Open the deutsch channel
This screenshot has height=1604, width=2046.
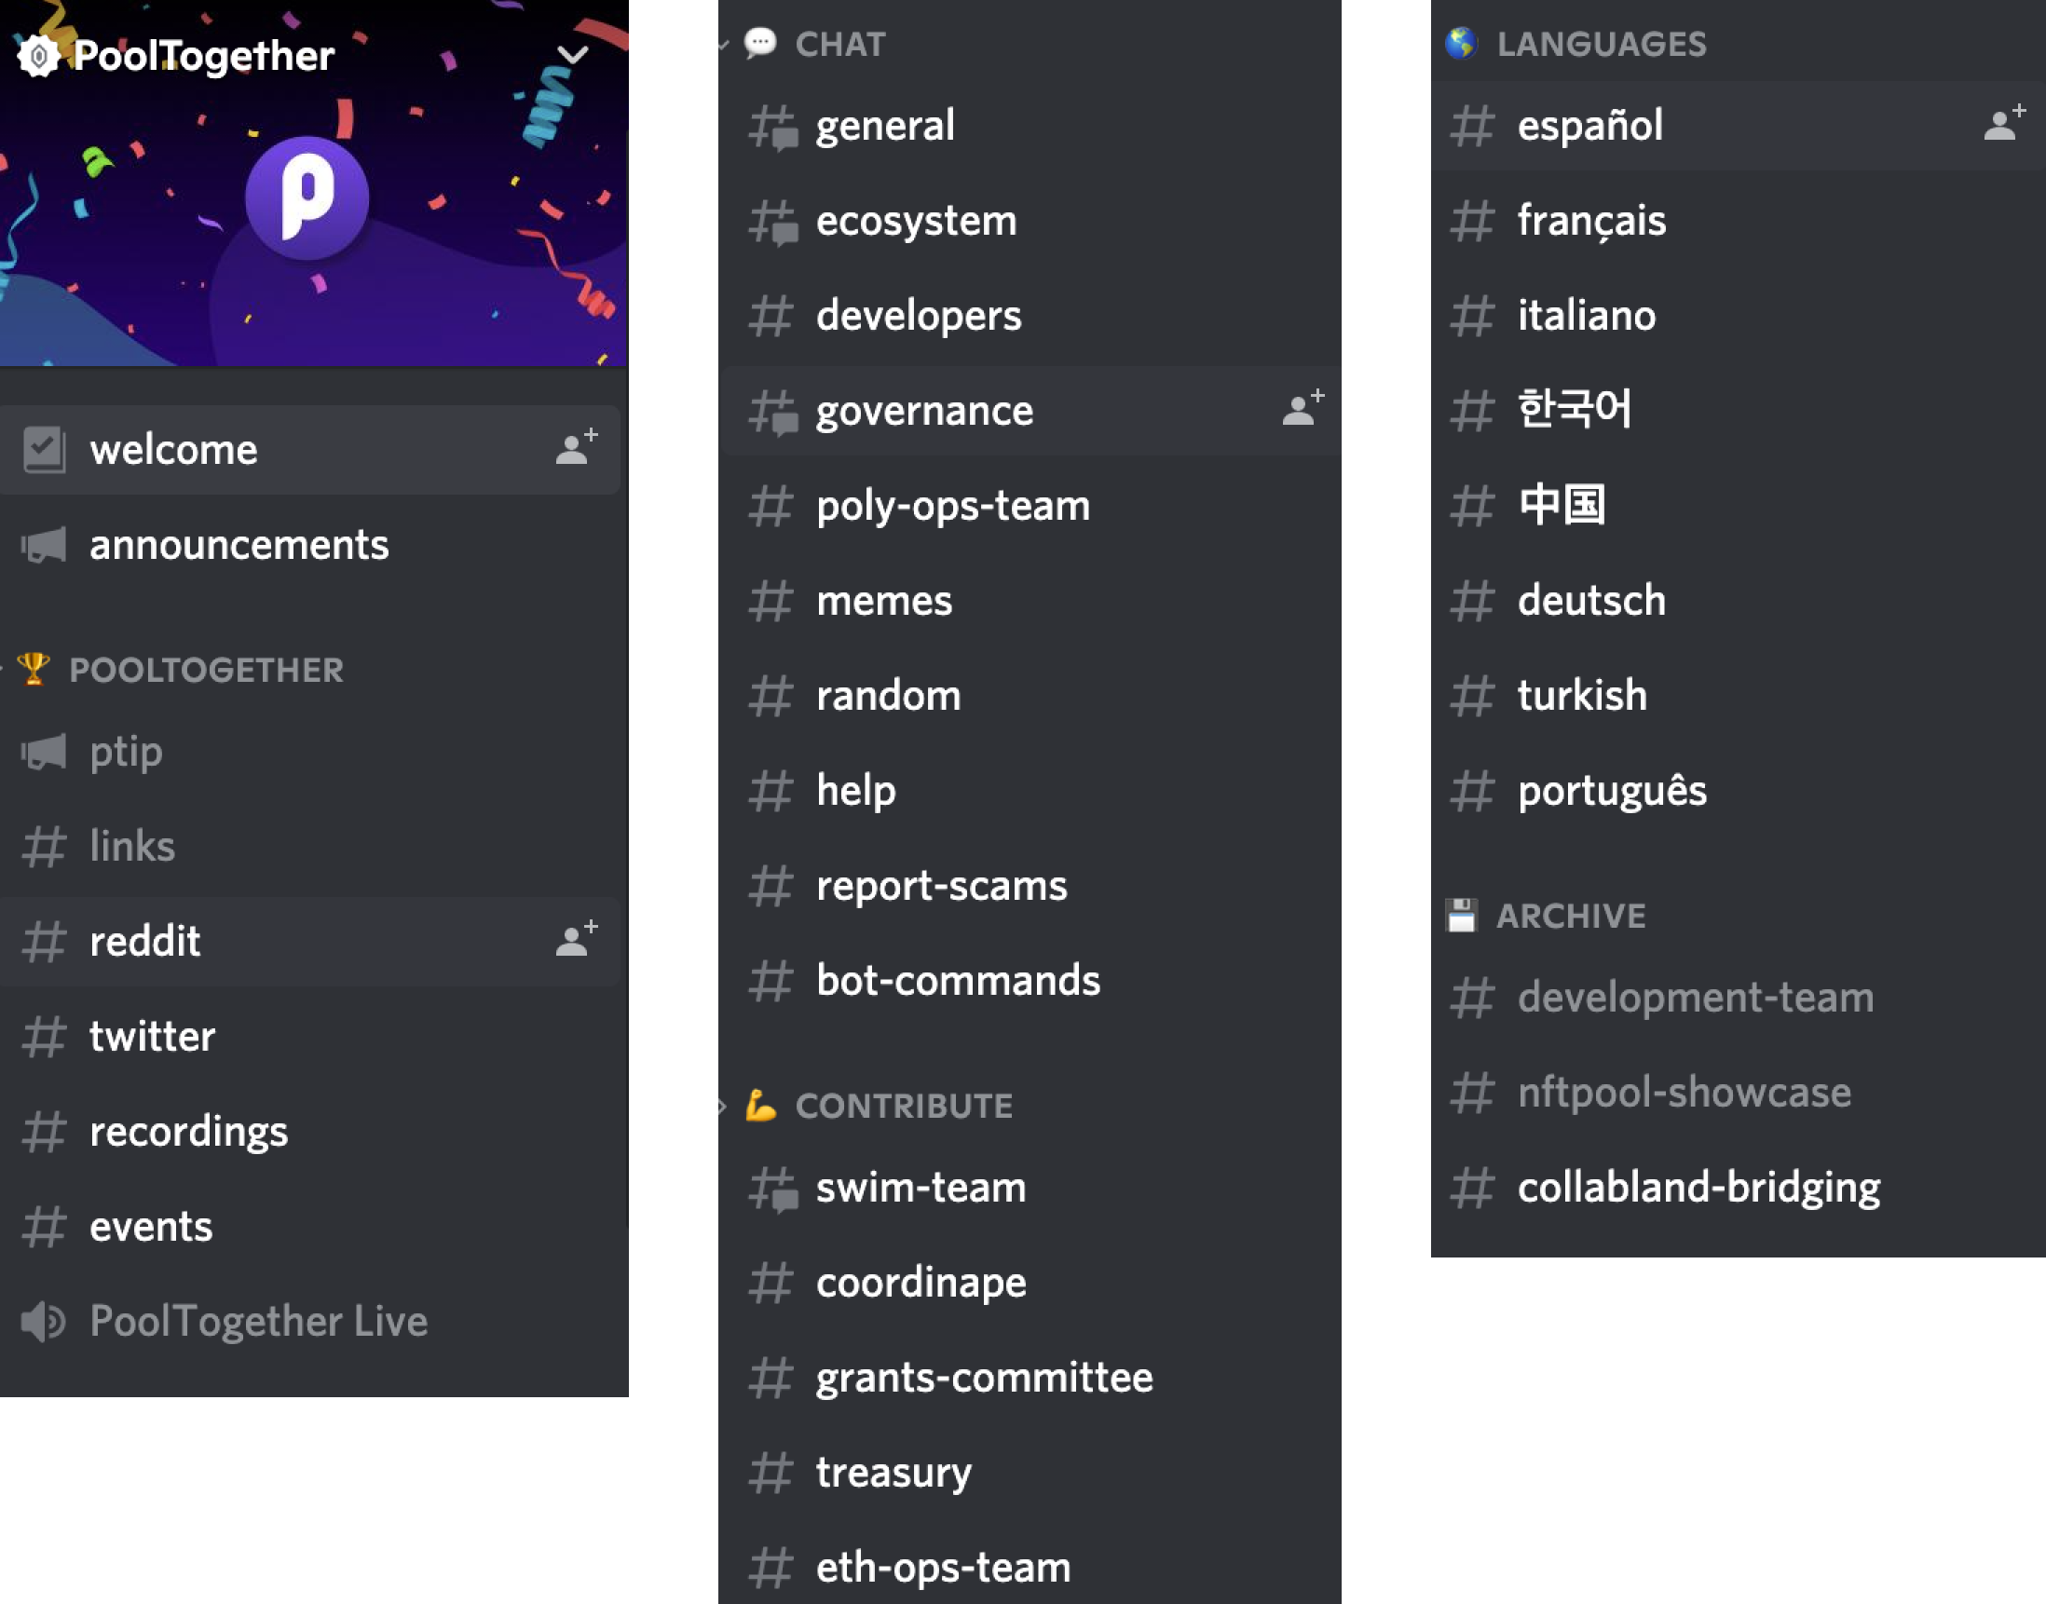pyautogui.click(x=1738, y=601)
